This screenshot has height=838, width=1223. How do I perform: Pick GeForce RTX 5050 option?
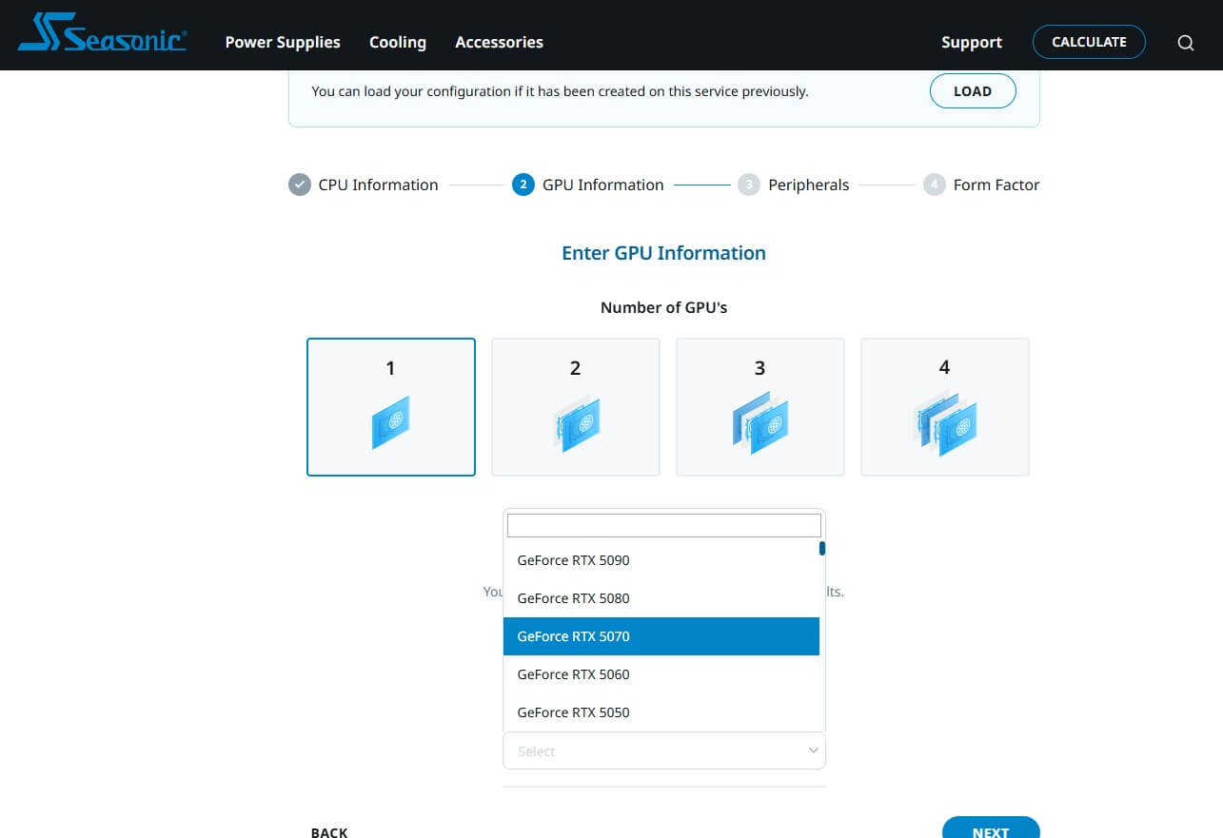click(x=573, y=712)
